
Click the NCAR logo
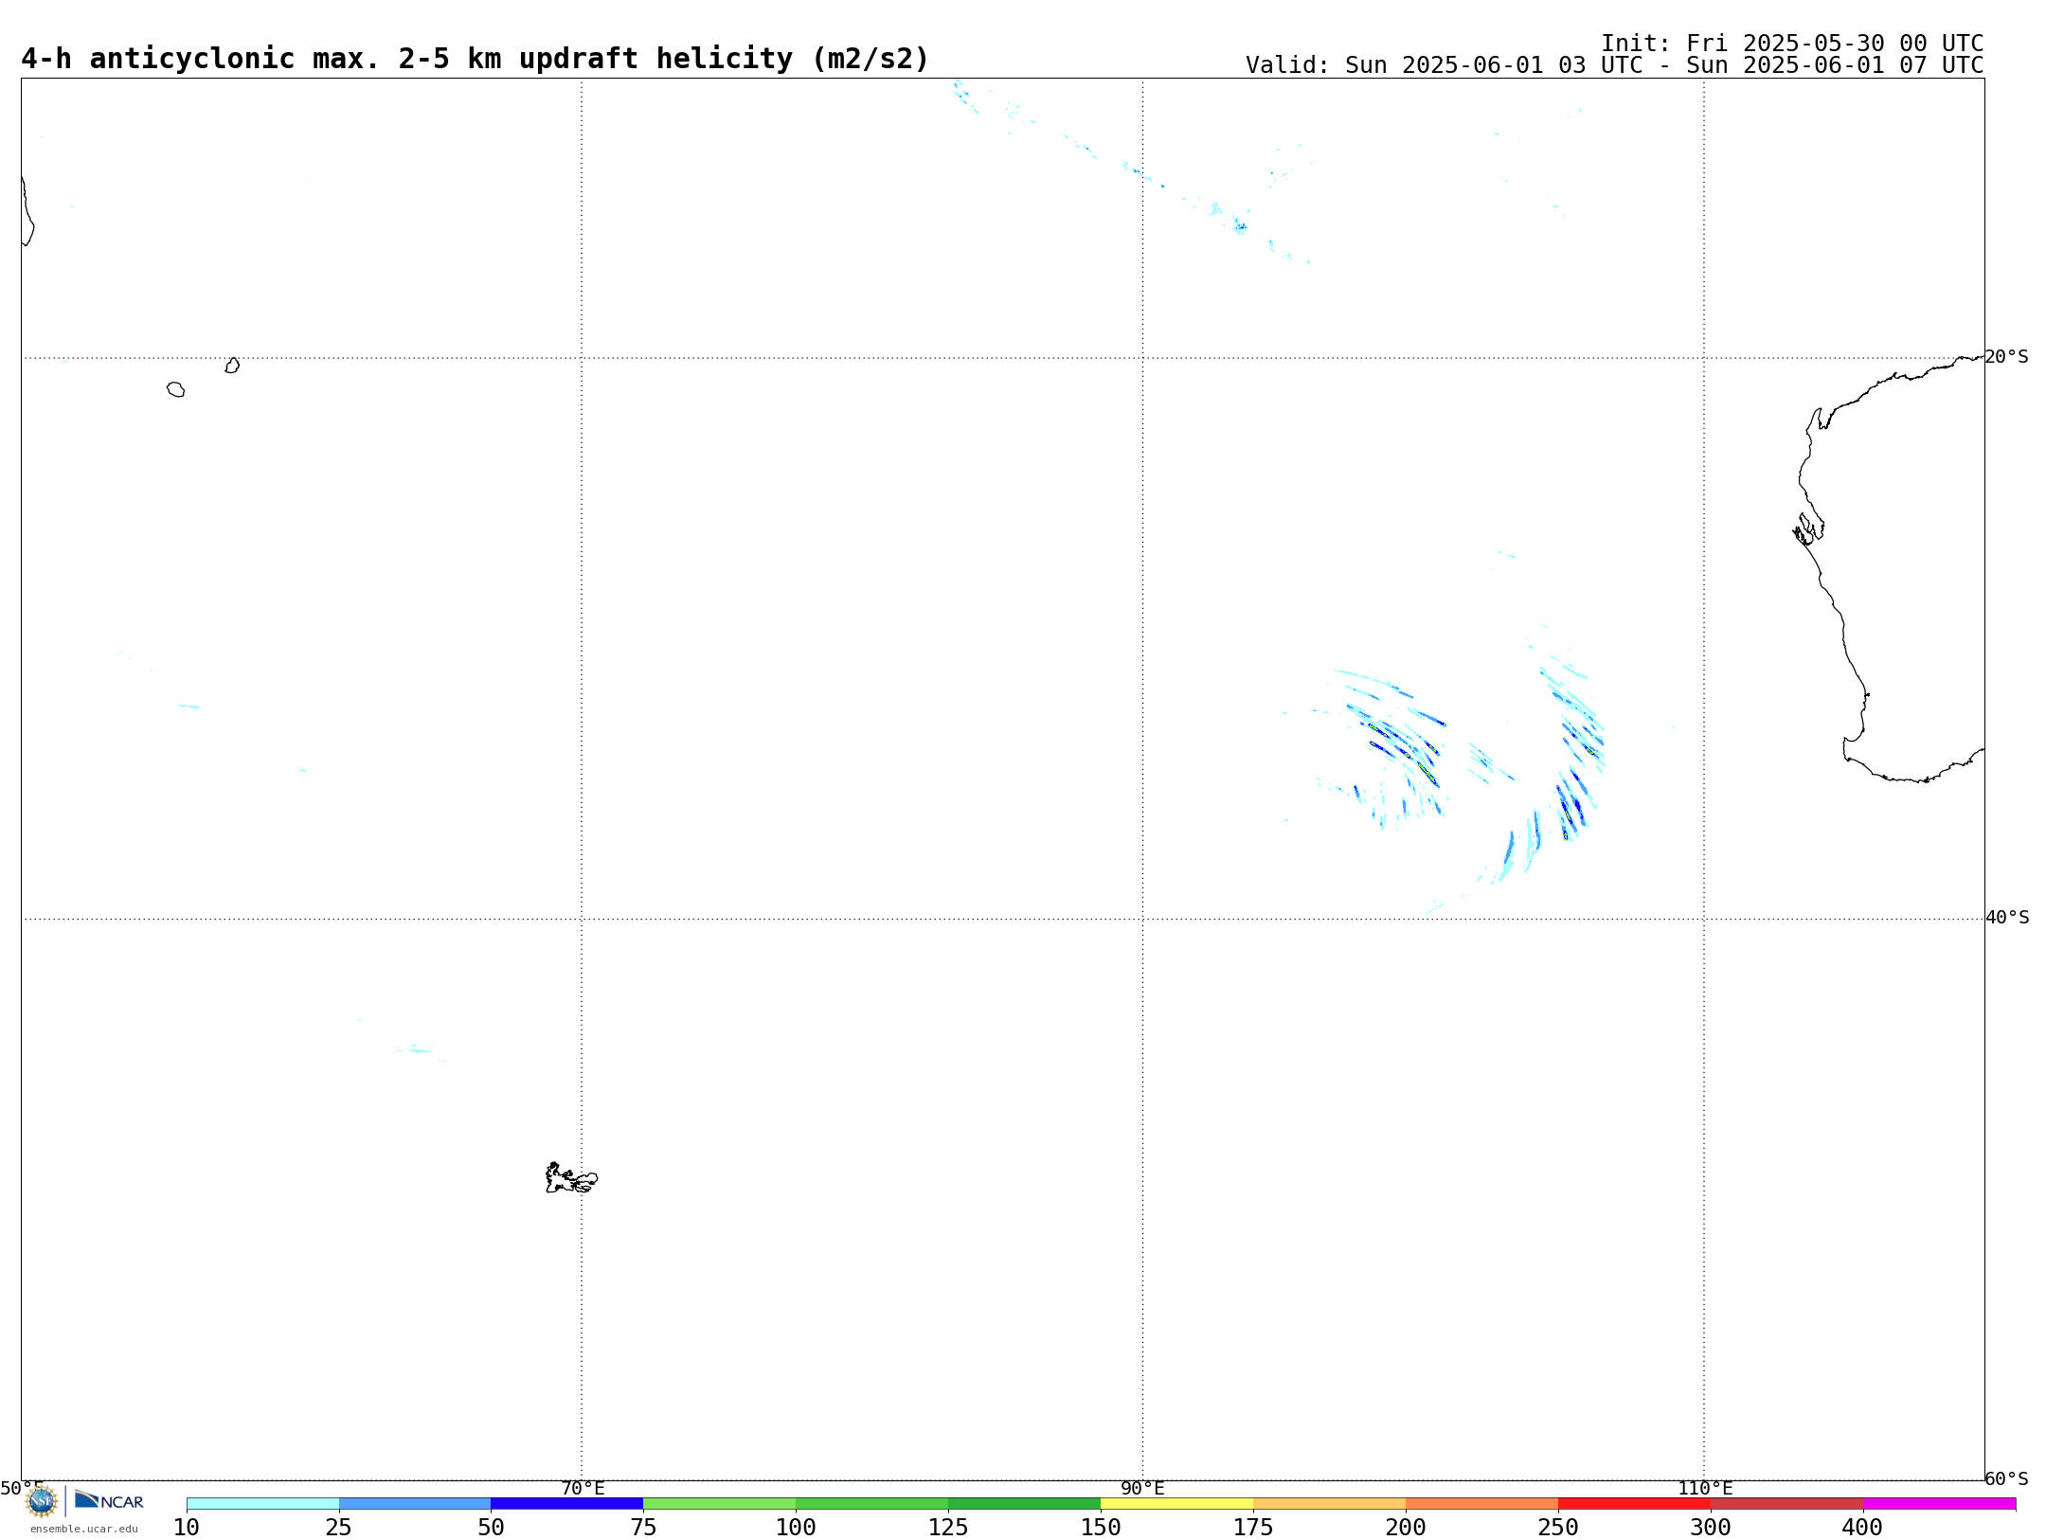pos(109,1500)
